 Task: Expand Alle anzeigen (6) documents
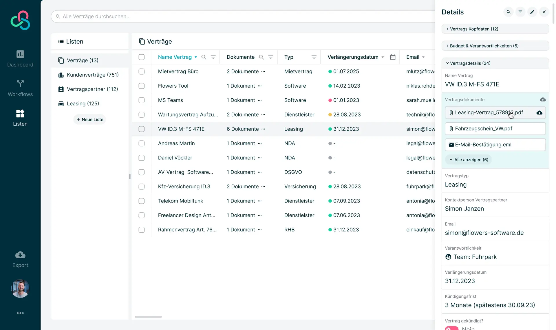click(x=469, y=160)
